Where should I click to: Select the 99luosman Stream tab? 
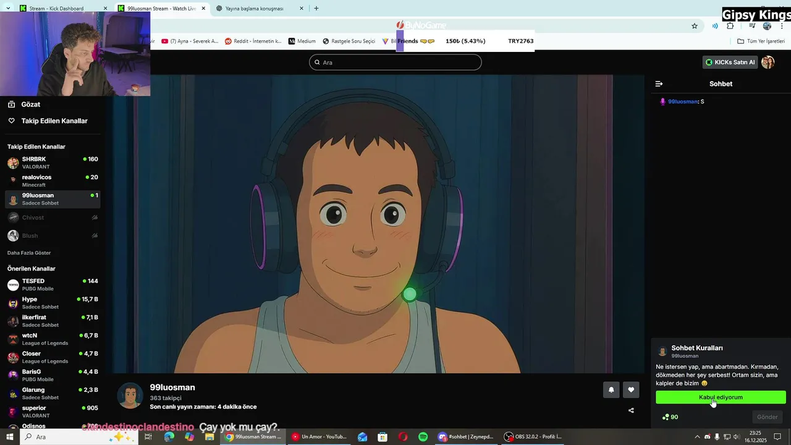click(161, 9)
